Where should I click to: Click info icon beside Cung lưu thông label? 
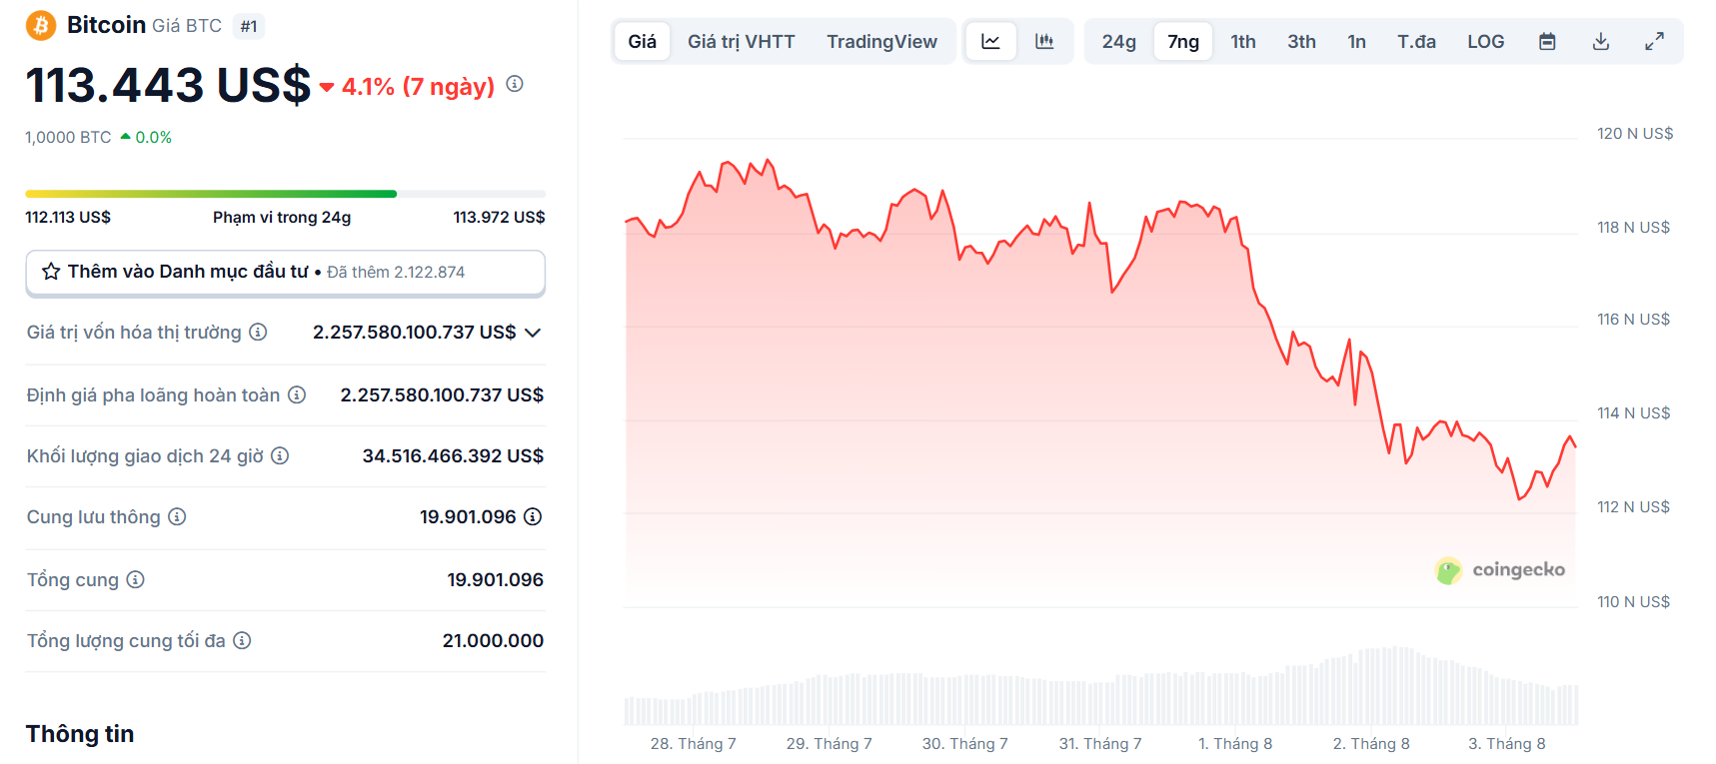point(177,516)
